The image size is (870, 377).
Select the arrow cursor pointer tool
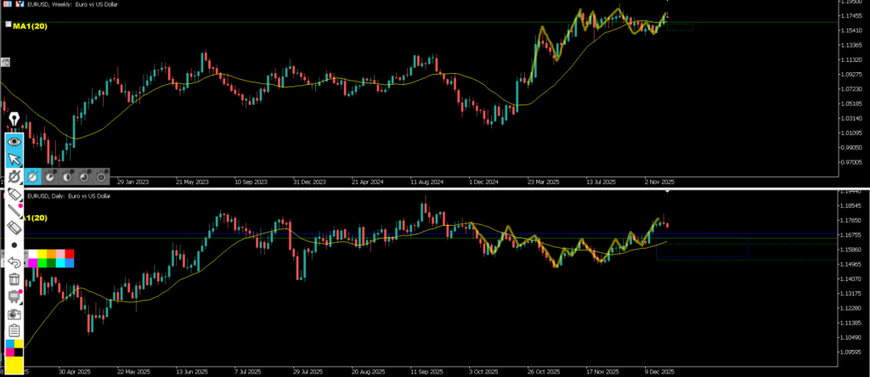[14, 159]
